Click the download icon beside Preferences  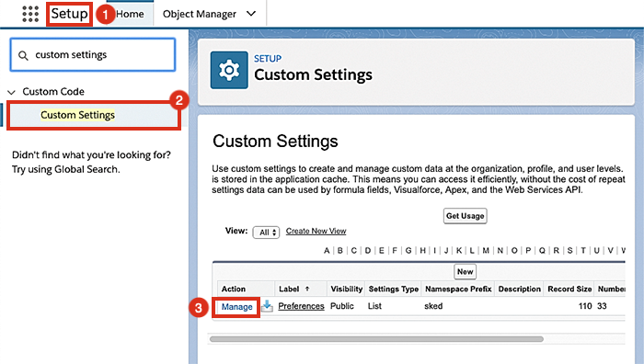pyautogui.click(x=268, y=306)
